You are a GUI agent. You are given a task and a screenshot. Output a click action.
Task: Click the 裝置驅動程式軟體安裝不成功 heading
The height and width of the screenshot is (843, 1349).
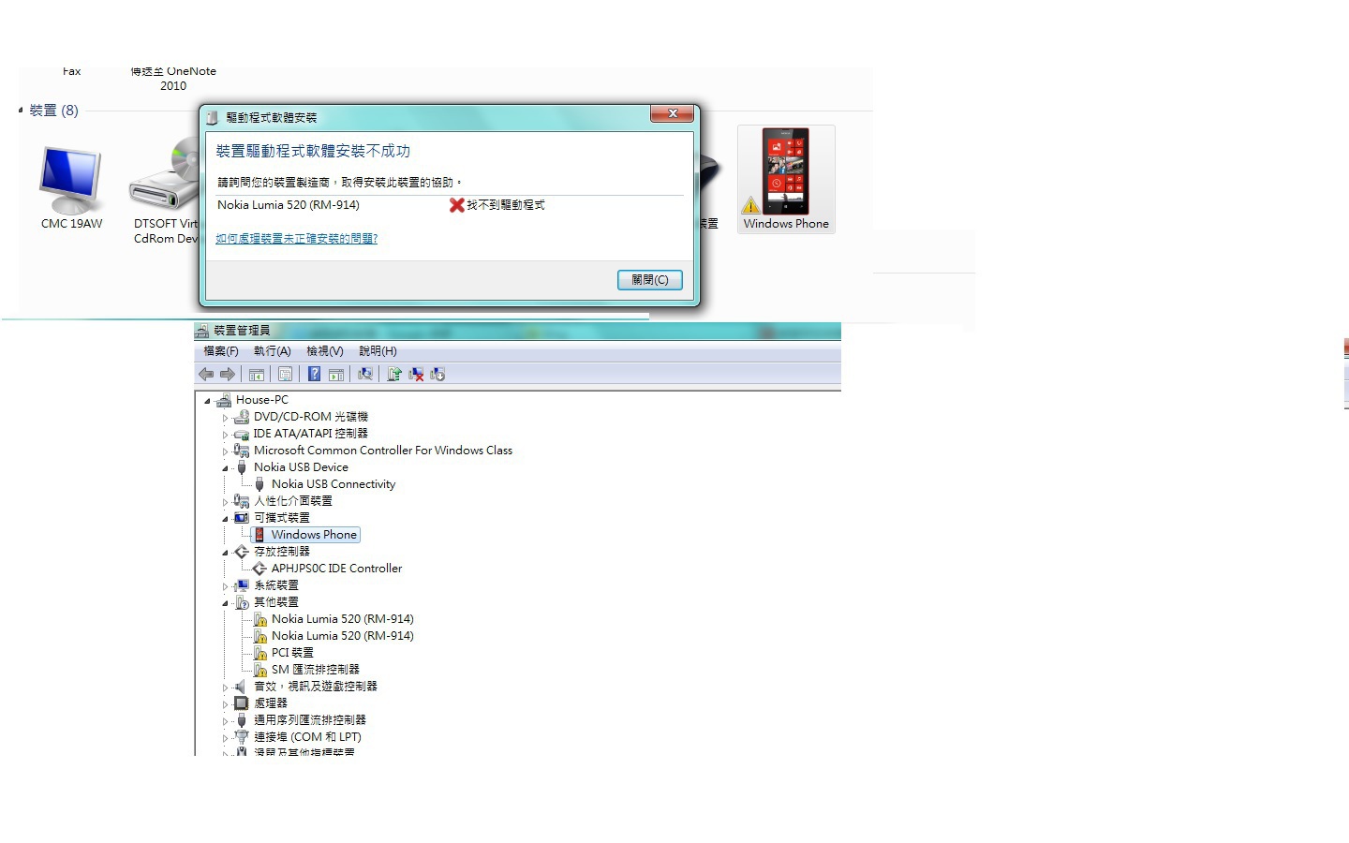(313, 151)
